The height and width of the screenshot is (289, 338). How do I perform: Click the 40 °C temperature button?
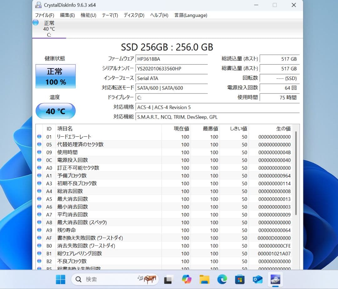[x=55, y=111]
